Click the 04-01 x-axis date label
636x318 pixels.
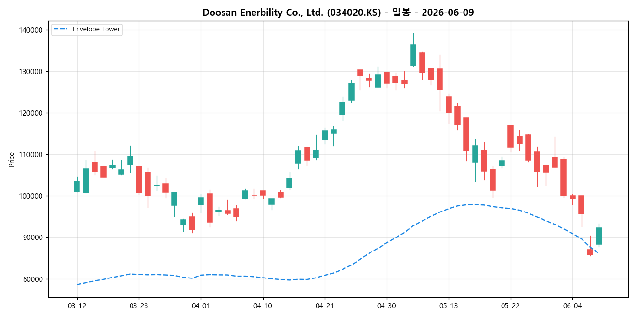[200, 306]
